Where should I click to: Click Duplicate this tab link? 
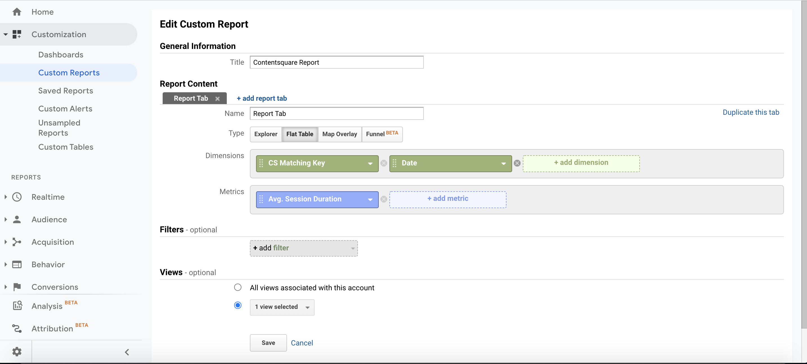tap(751, 113)
